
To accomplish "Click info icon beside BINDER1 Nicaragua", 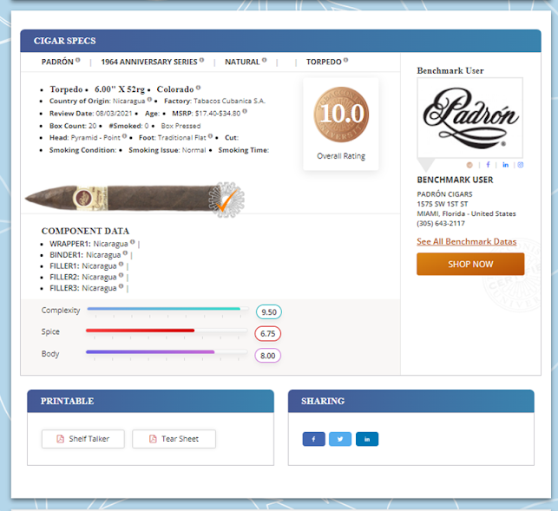I will click(125, 253).
